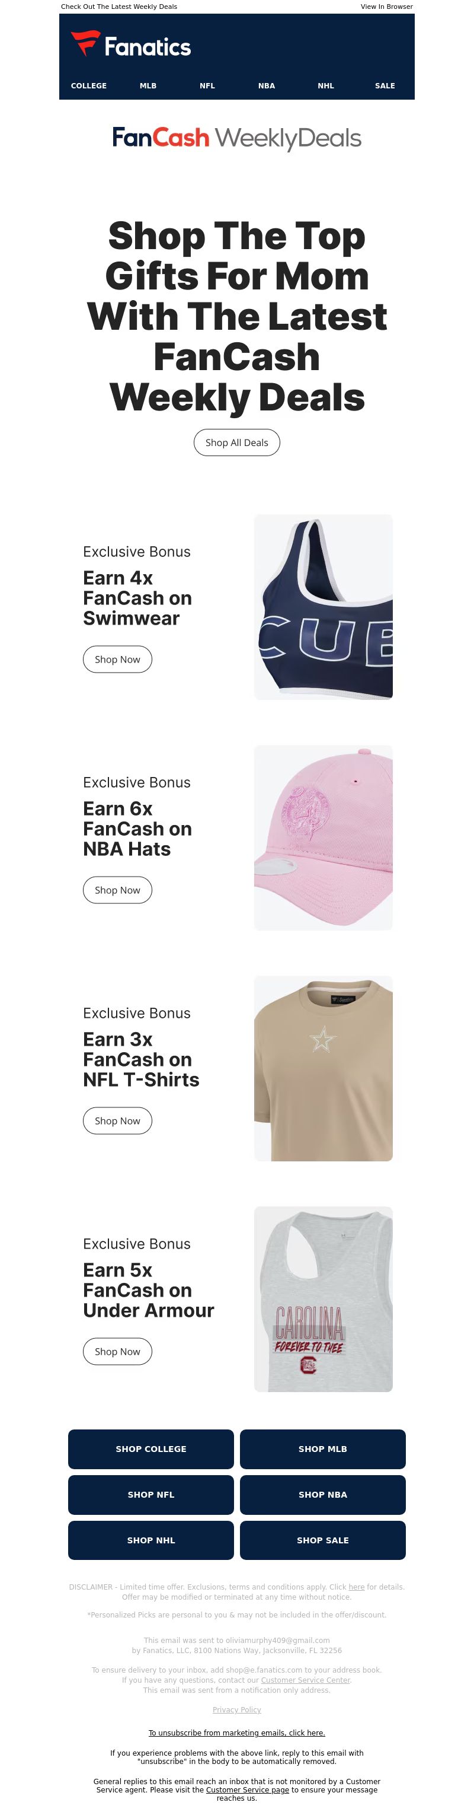The image size is (474, 1815).
Task: Open the Privacy Policy link
Action: (236, 1710)
